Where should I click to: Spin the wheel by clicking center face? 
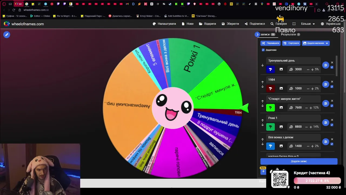pos(173,108)
